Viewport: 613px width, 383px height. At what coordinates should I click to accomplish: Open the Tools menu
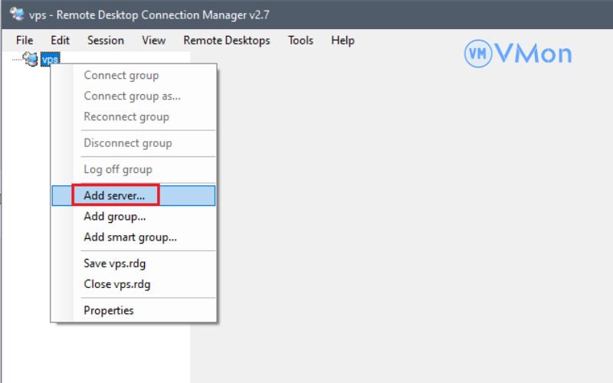(x=300, y=41)
